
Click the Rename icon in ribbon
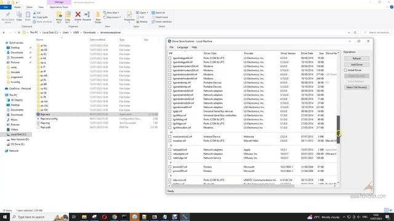(x=87, y=15)
